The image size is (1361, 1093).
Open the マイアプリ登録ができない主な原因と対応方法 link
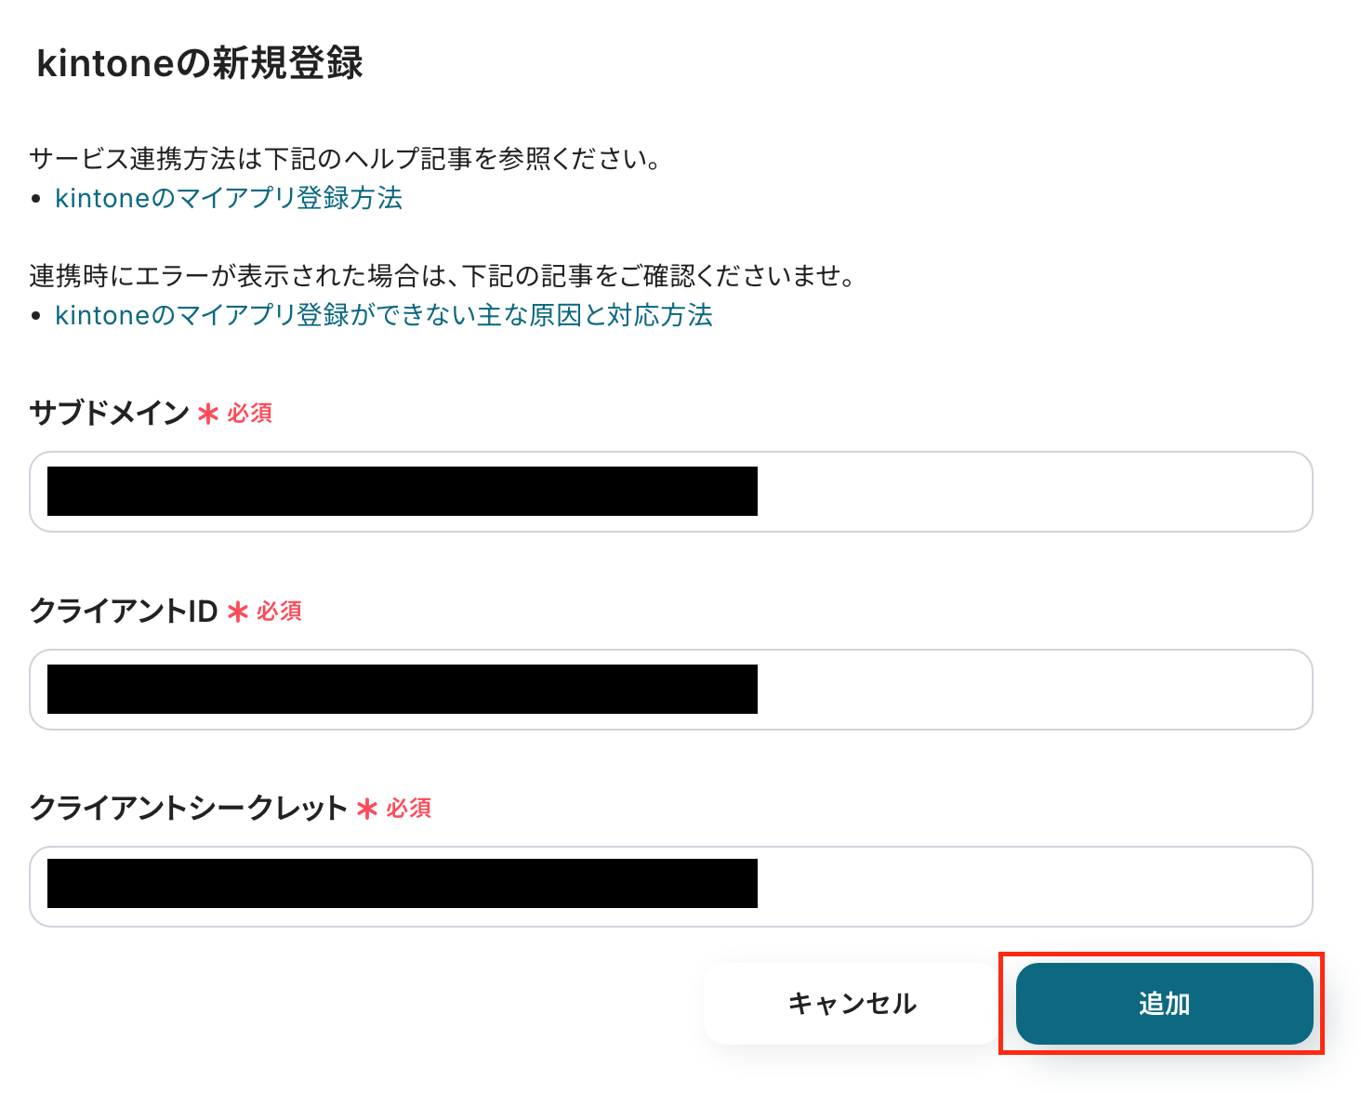pyautogui.click(x=384, y=315)
